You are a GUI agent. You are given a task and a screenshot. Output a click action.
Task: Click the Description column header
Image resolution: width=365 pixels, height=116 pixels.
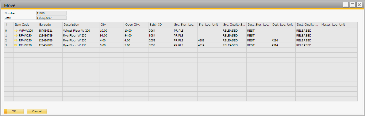click(81, 25)
